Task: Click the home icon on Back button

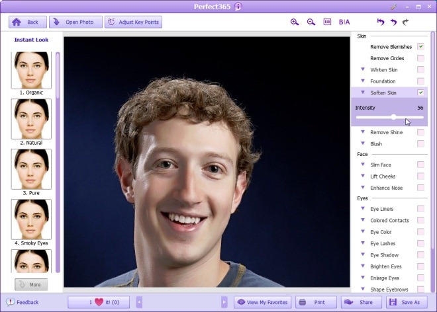Action: coord(17,22)
